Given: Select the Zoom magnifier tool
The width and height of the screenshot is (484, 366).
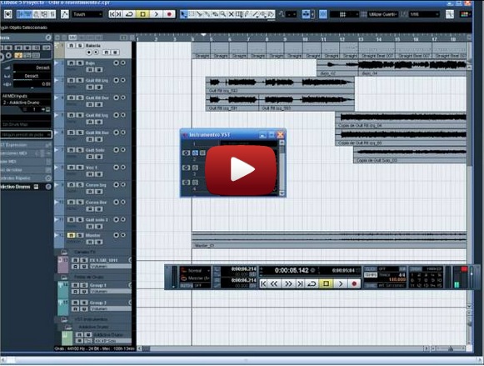Looking at the screenshot, I should [223, 14].
